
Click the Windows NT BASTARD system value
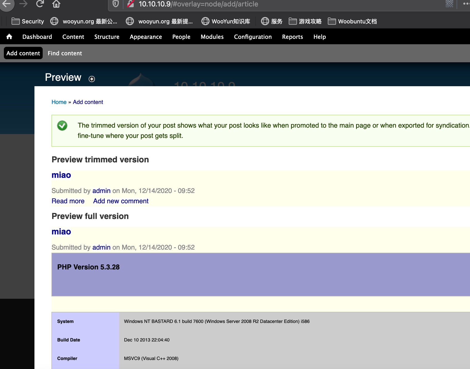pyautogui.click(x=217, y=321)
